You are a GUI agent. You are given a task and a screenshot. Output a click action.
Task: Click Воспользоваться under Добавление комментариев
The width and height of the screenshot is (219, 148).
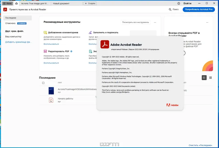coord(51,44)
